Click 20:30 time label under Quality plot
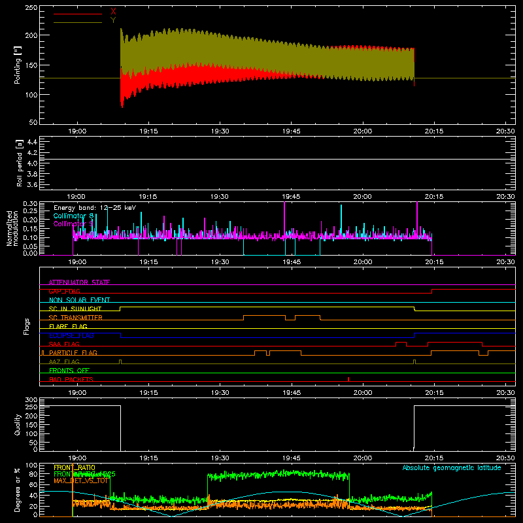Screen dimensions: 523x523 point(505,458)
